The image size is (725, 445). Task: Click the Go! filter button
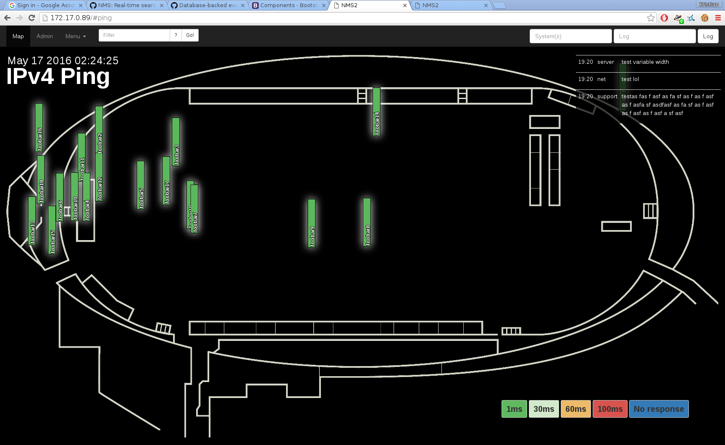tap(190, 35)
